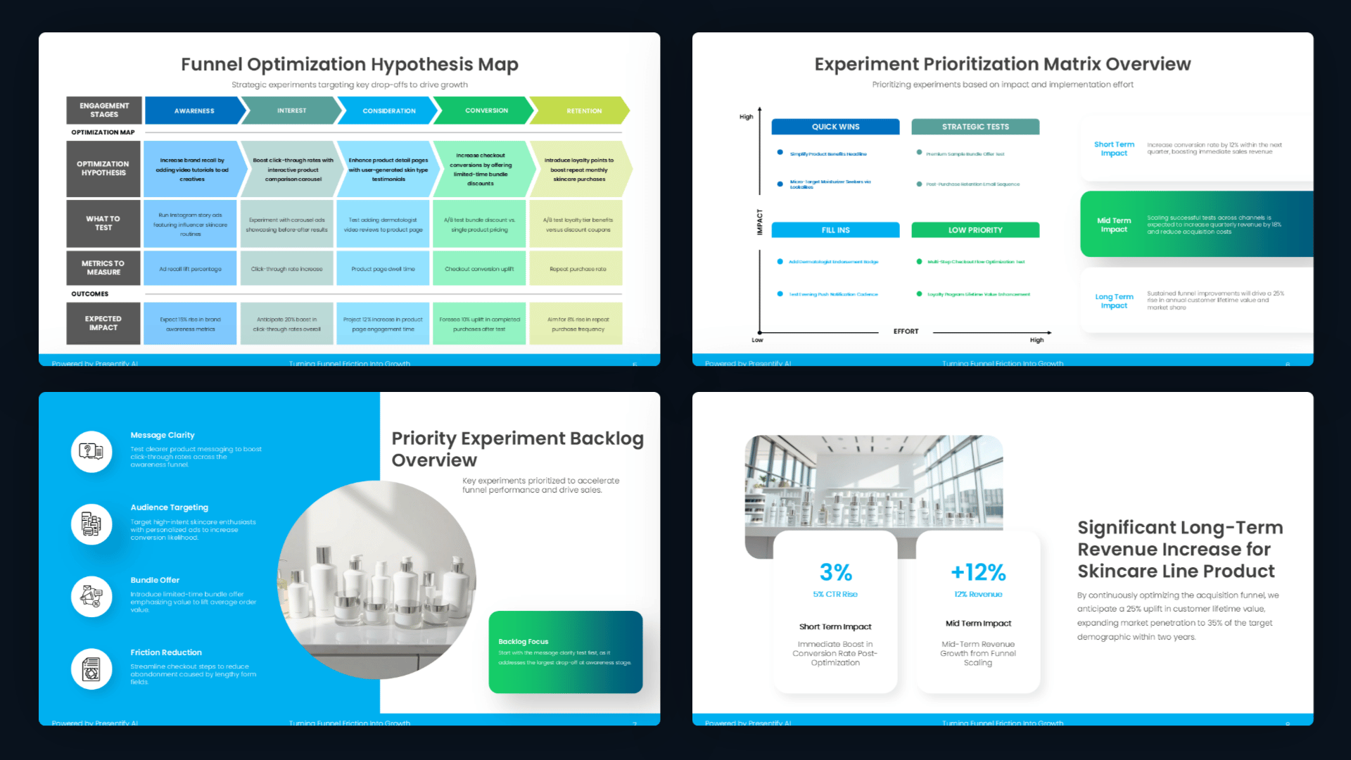
Task: Click the Priority Experiment Backlog Overview title
Action: click(x=518, y=449)
